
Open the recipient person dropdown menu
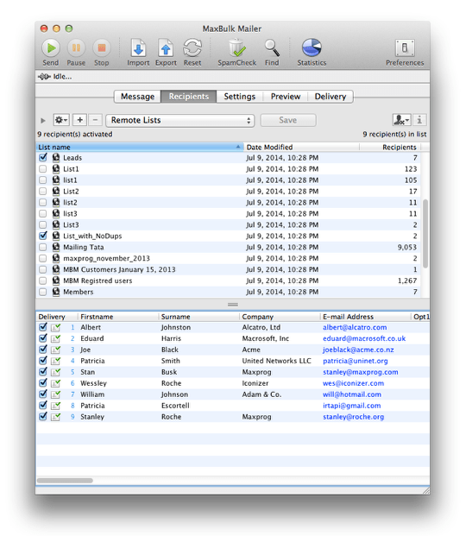(402, 120)
